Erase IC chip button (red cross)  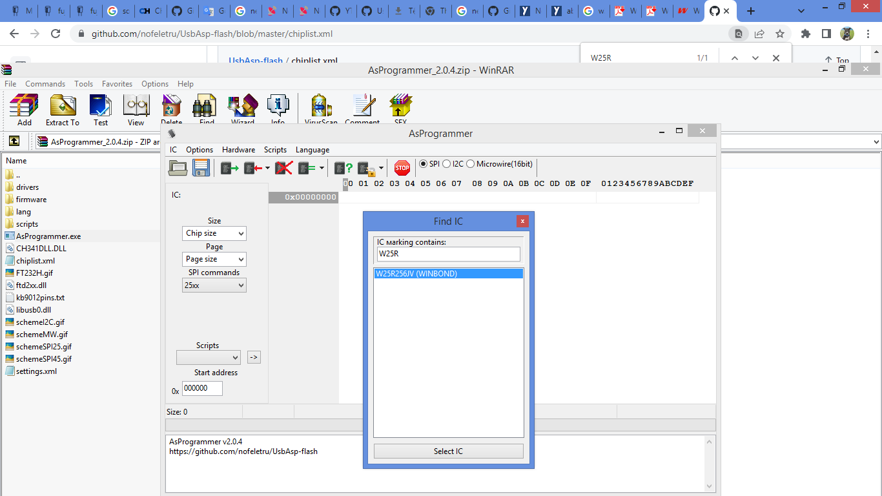click(x=283, y=168)
